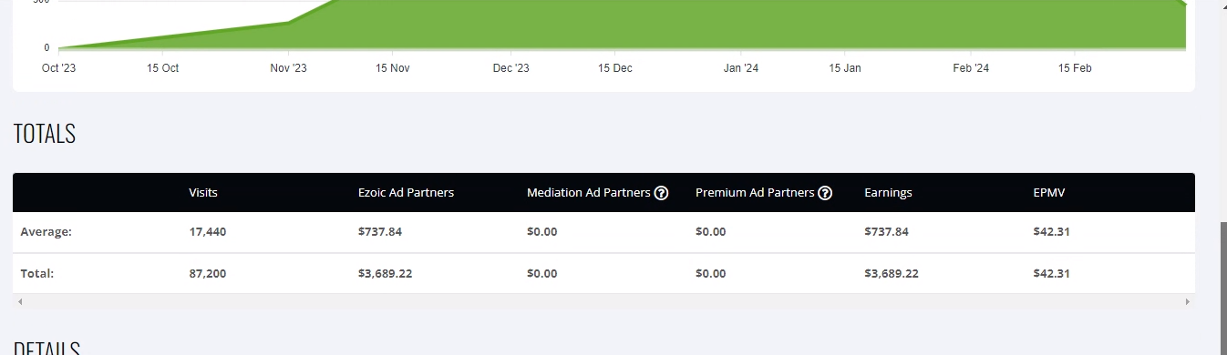1227x355 pixels.
Task: Click the Total row label
Action: [37, 273]
